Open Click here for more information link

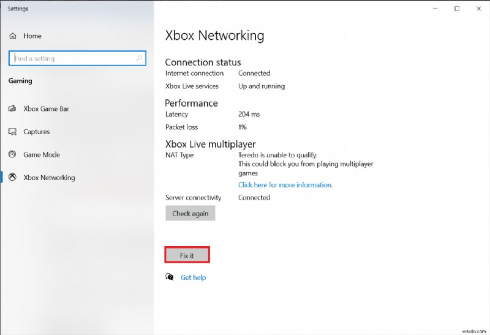(285, 185)
